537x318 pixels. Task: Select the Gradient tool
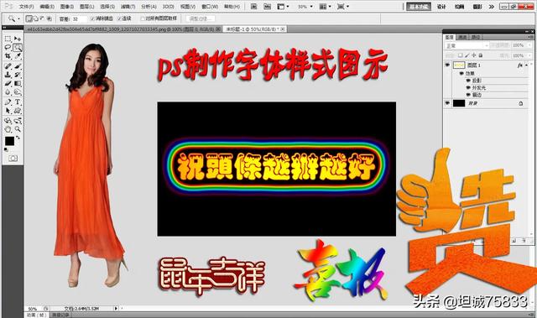point(18,83)
